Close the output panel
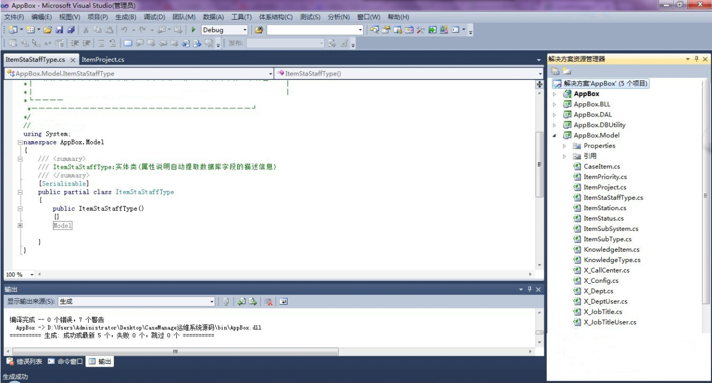 (538, 289)
